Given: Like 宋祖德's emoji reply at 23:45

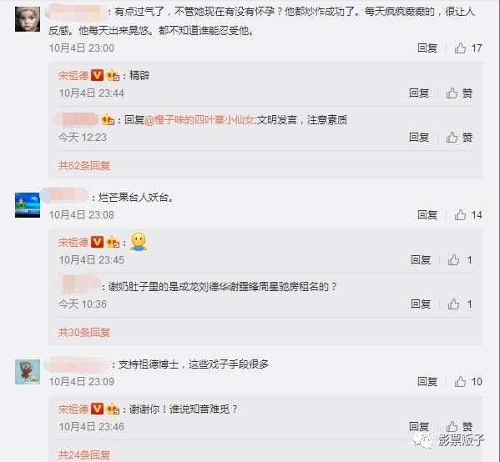Looking at the screenshot, I should point(460,259).
